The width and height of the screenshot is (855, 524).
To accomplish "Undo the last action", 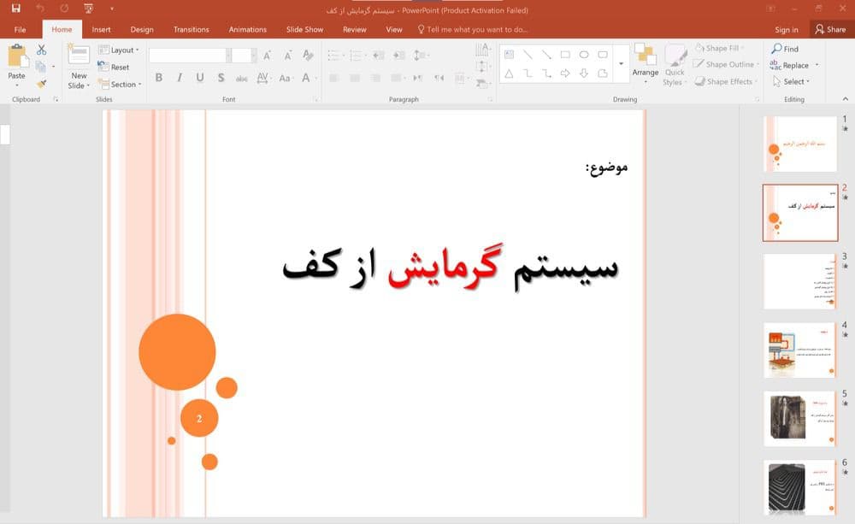I will (x=40, y=9).
